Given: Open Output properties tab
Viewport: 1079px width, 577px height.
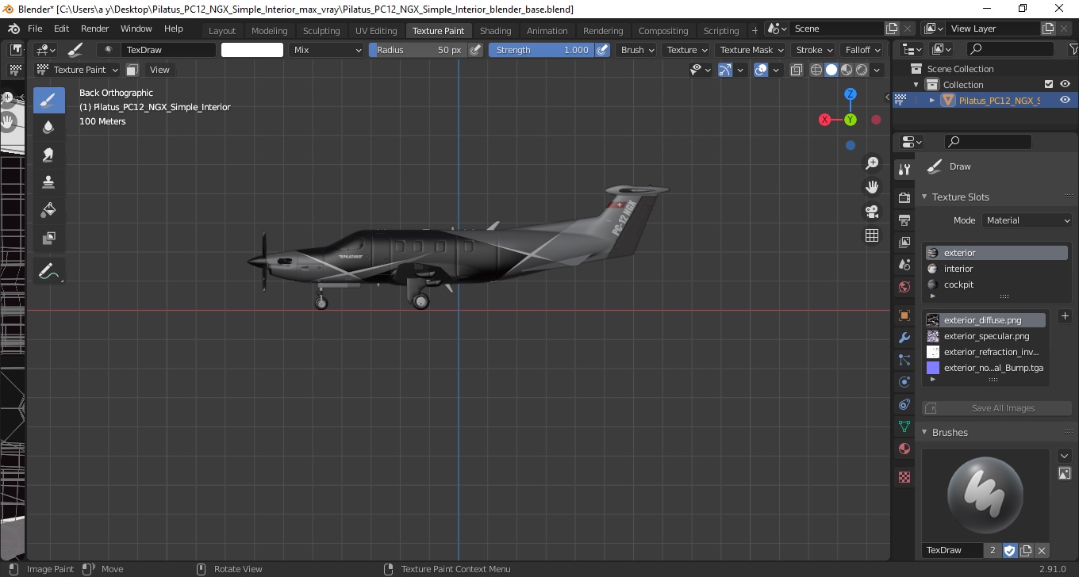Looking at the screenshot, I should (x=904, y=220).
